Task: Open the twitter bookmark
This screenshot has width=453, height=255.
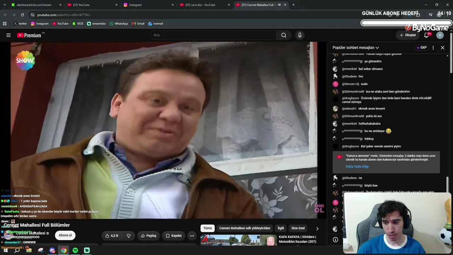Action: (21, 24)
